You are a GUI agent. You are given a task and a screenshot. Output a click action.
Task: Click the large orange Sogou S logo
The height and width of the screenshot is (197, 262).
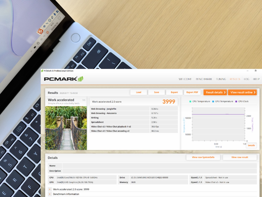pyautogui.click(x=40, y=31)
